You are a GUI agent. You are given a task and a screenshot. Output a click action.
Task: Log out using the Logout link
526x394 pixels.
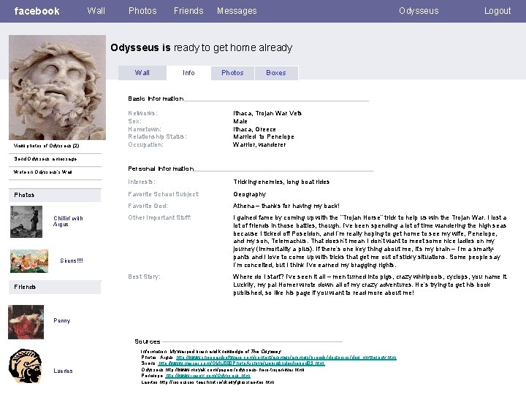pyautogui.click(x=498, y=11)
